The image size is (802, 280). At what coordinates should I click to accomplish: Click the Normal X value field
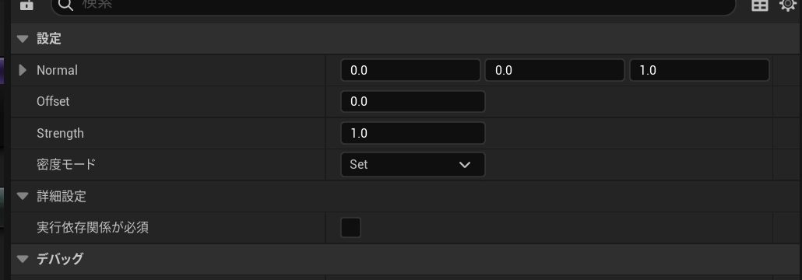click(x=410, y=70)
